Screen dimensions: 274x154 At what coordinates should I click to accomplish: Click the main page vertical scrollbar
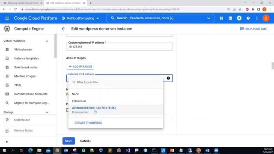(273, 66)
